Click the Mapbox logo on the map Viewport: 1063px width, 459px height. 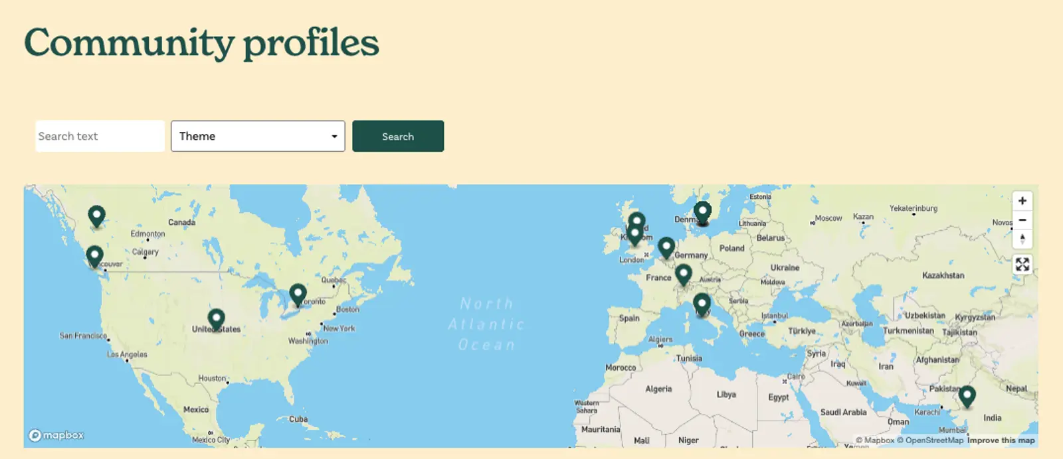coord(56,435)
